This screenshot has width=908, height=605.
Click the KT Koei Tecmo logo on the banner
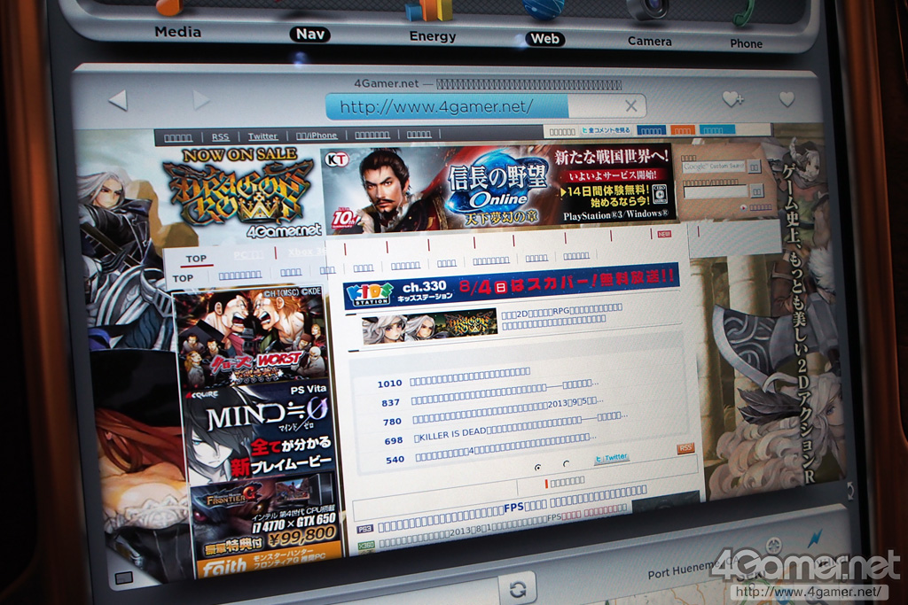click(x=337, y=159)
